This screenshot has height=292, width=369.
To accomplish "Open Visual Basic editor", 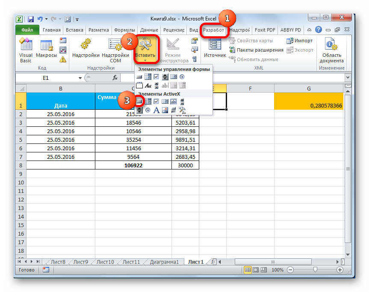I will tap(26, 50).
